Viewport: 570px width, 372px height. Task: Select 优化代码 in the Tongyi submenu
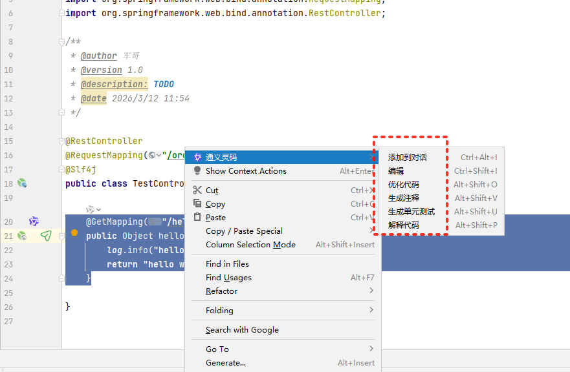(x=404, y=185)
